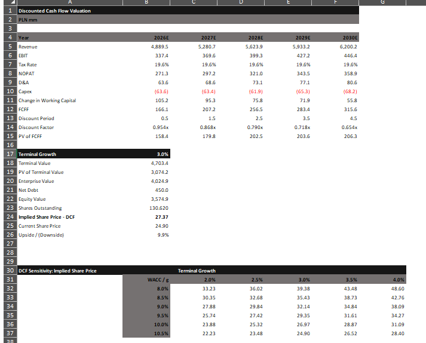Viewport: 426px width, 343px height.
Task: Select the 'PLN mm' cell
Action: click(x=27, y=20)
